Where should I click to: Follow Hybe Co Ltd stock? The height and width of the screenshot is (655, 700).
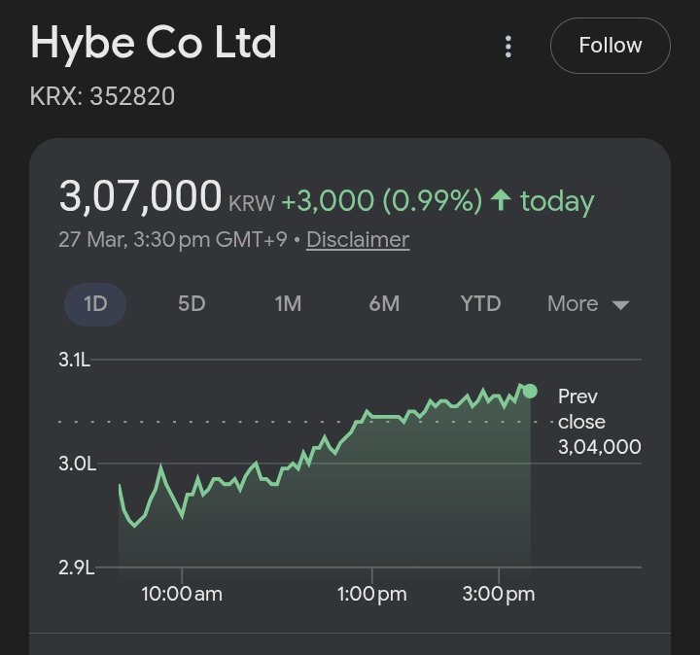tap(610, 46)
